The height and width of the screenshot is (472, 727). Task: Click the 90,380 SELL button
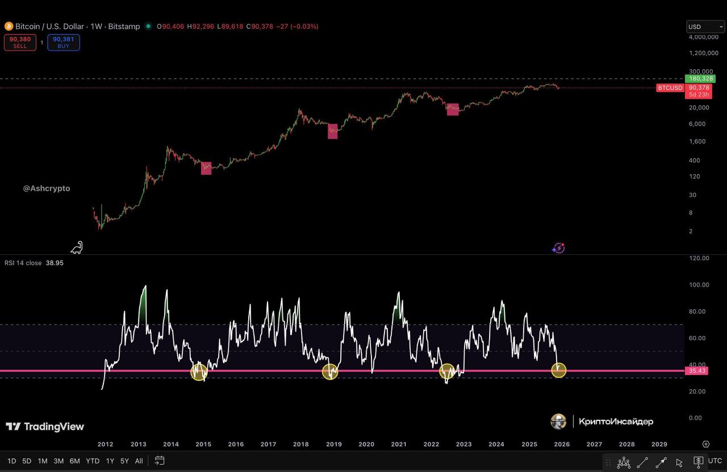pyautogui.click(x=20, y=43)
